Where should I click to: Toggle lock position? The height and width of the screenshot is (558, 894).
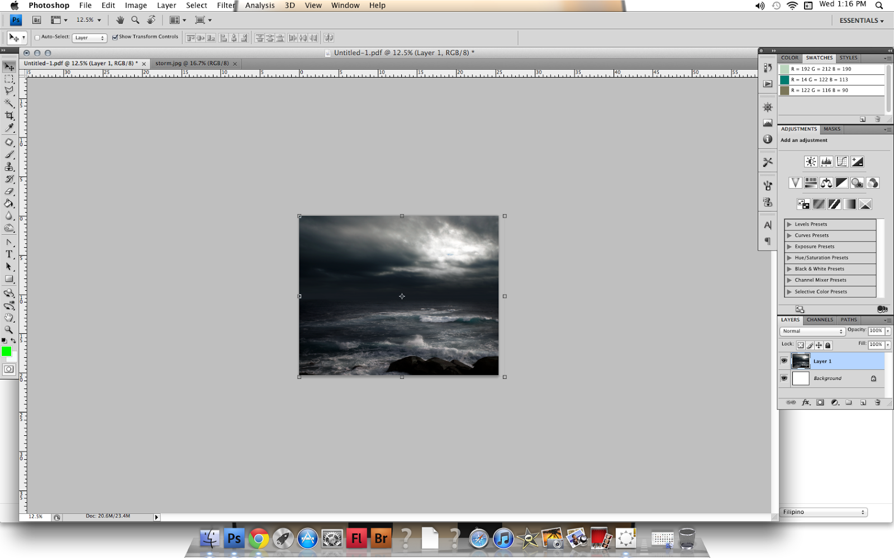(x=819, y=345)
